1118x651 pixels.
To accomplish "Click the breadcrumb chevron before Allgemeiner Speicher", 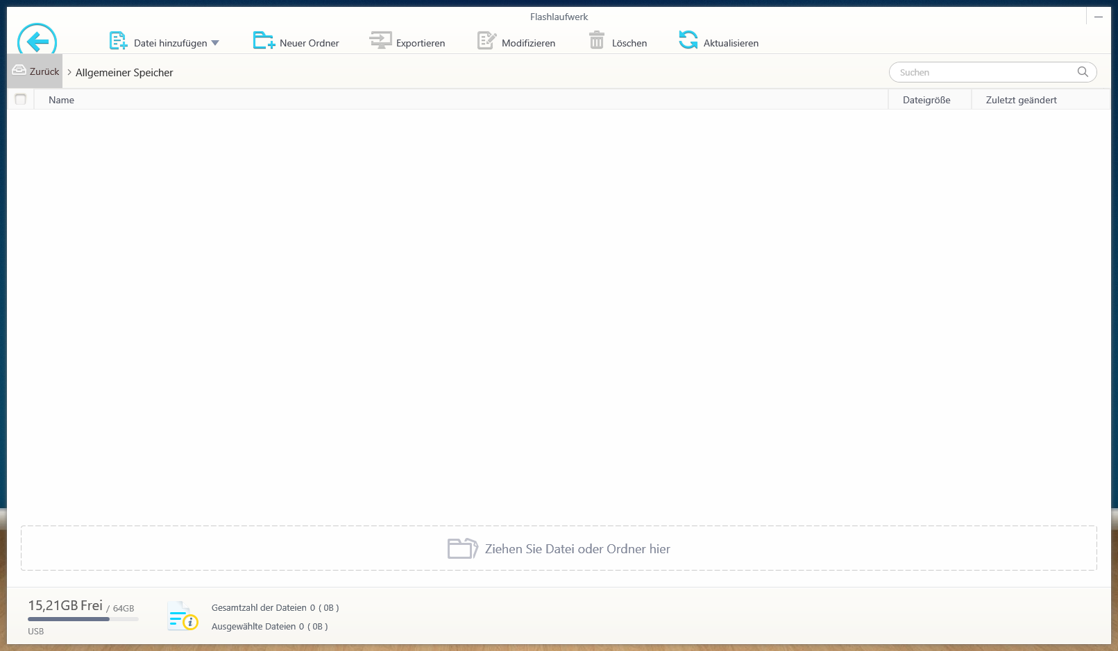I will 69,72.
